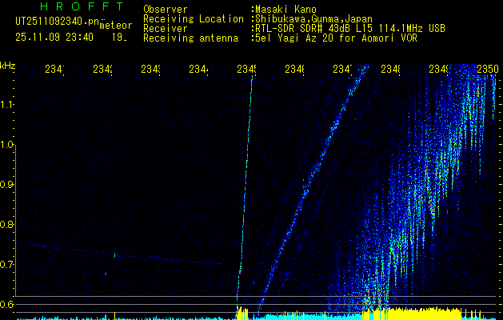Select the 2347 time axis label
The width and height of the screenshot is (503, 320).
click(342, 70)
